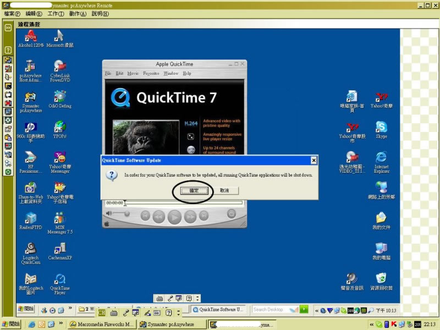This screenshot has height=330, width=440.
Task: Open the 檔案(F) menu in pcAnywhere
Action: 12,14
